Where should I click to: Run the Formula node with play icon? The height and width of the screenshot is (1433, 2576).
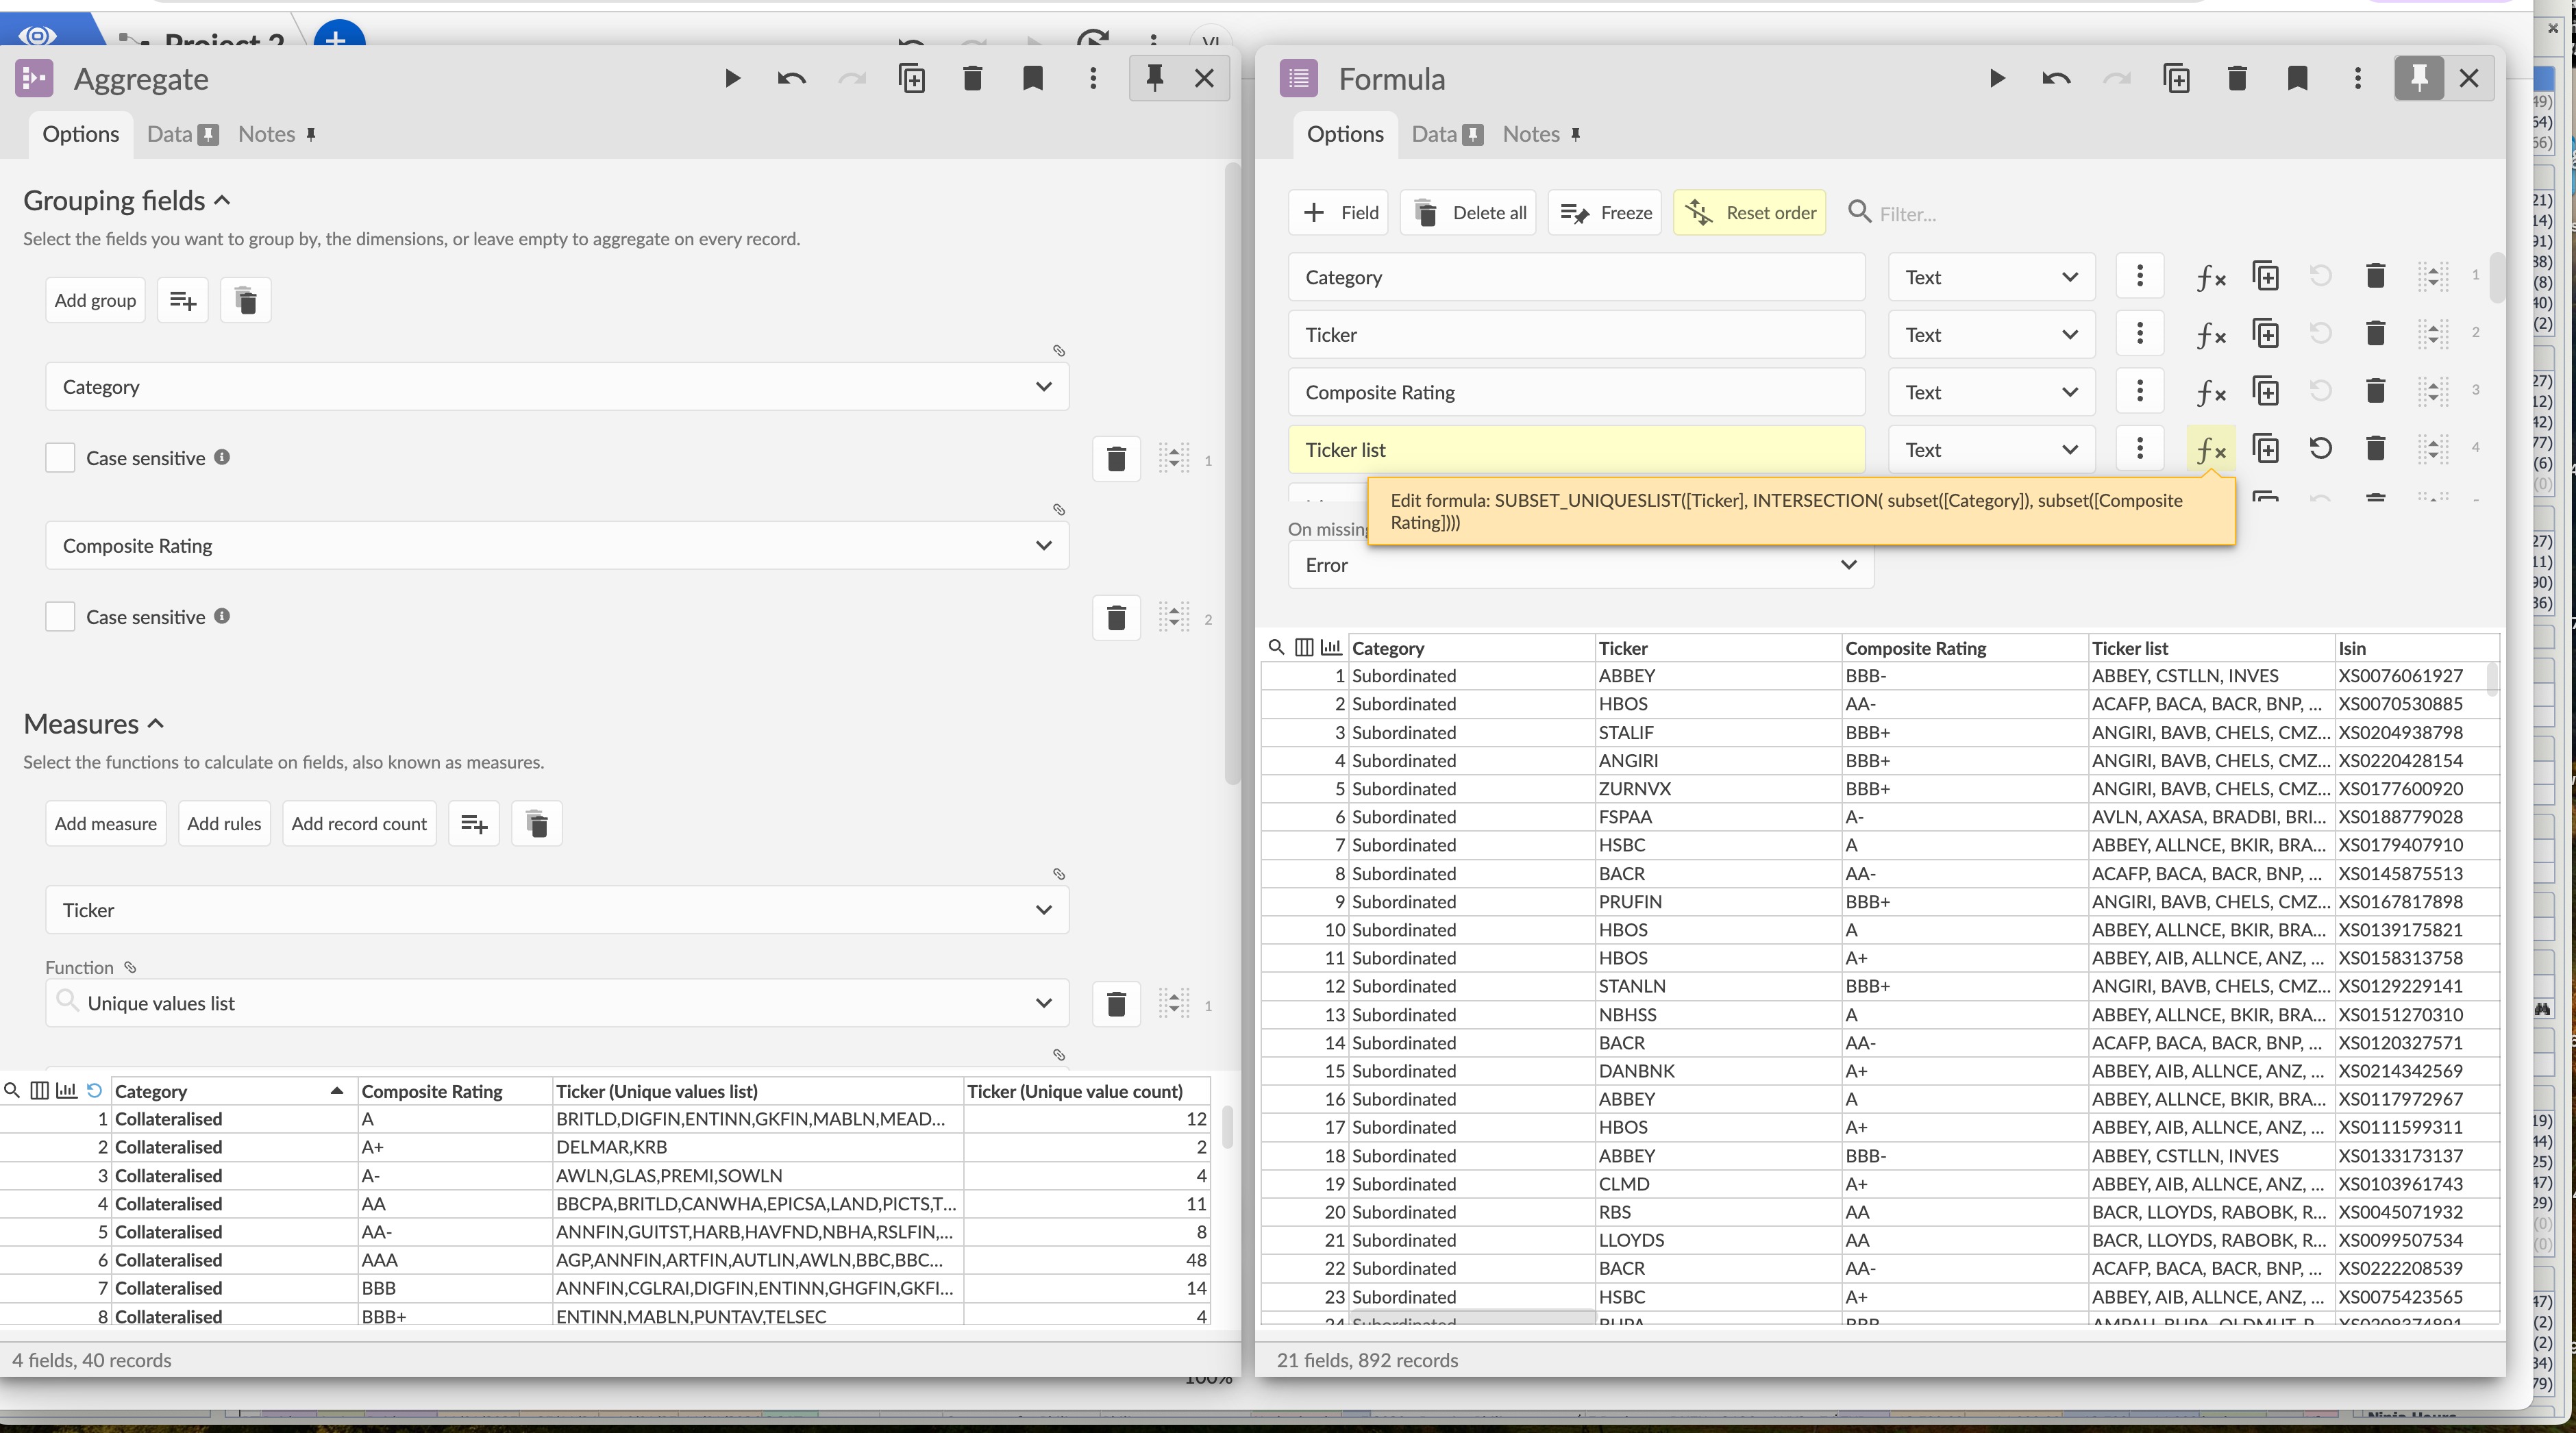[1997, 78]
